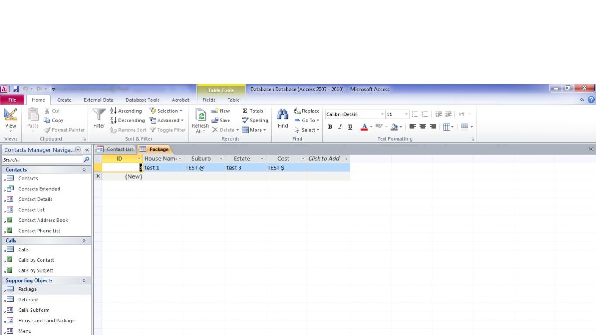
Task: Sort records Descending
Action: 127,121
